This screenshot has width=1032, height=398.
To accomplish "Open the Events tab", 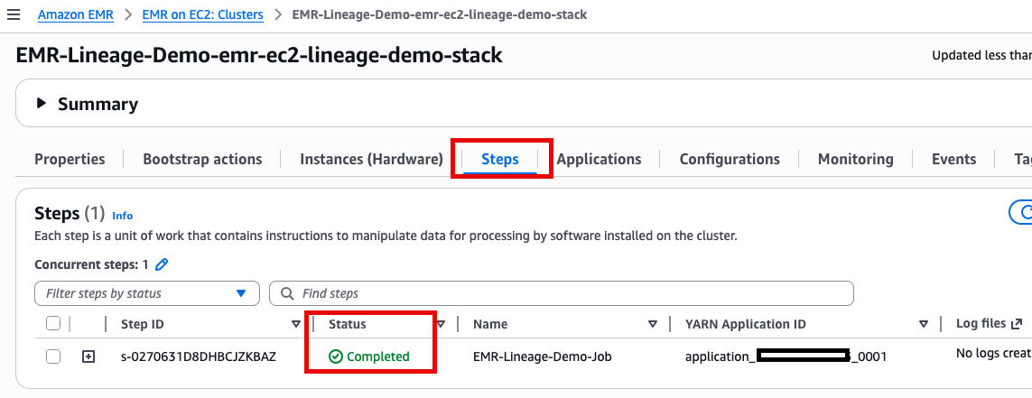I will tap(953, 159).
